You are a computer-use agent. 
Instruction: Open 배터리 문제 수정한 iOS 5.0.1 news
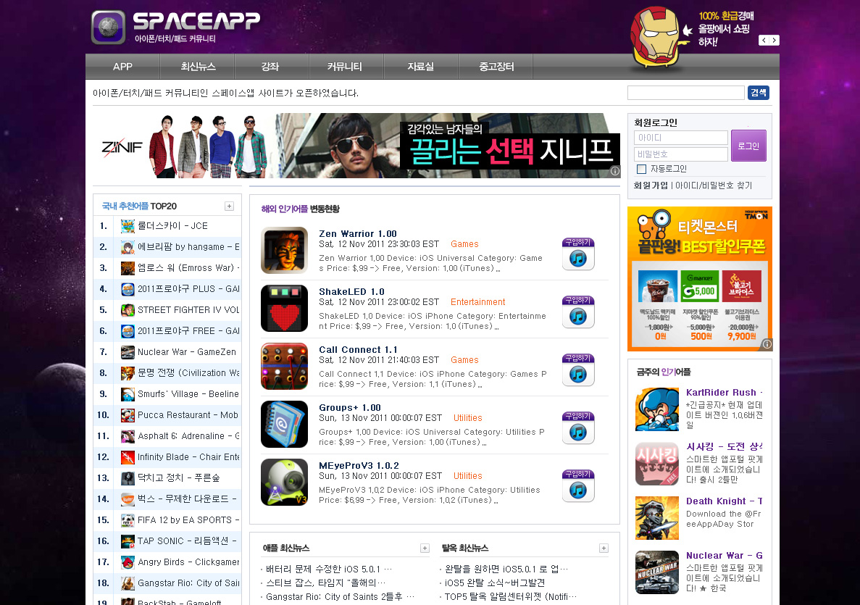click(x=328, y=569)
